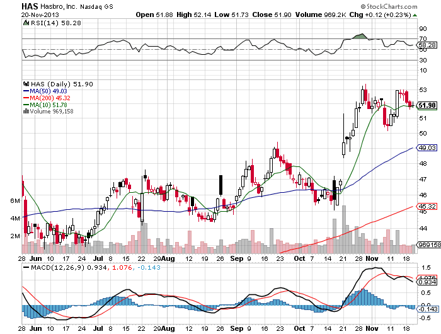Viewport: 441px width, 334px height.
Task: Click the RSI indicator icon beside RSI(14)
Action: click(x=26, y=23)
